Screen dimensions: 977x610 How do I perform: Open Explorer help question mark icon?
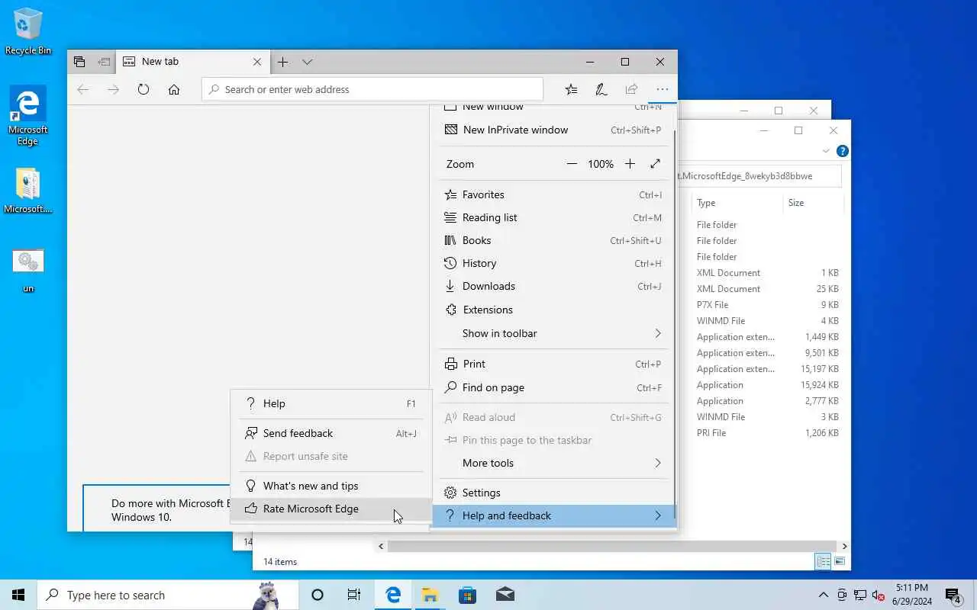tap(842, 151)
